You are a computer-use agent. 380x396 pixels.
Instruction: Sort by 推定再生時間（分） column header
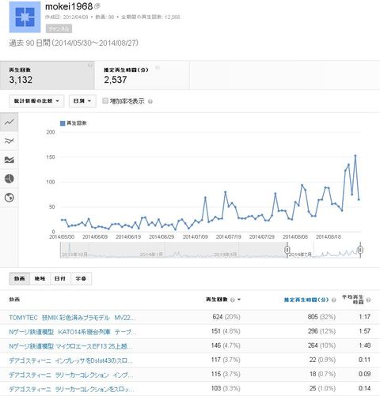pos(306,300)
